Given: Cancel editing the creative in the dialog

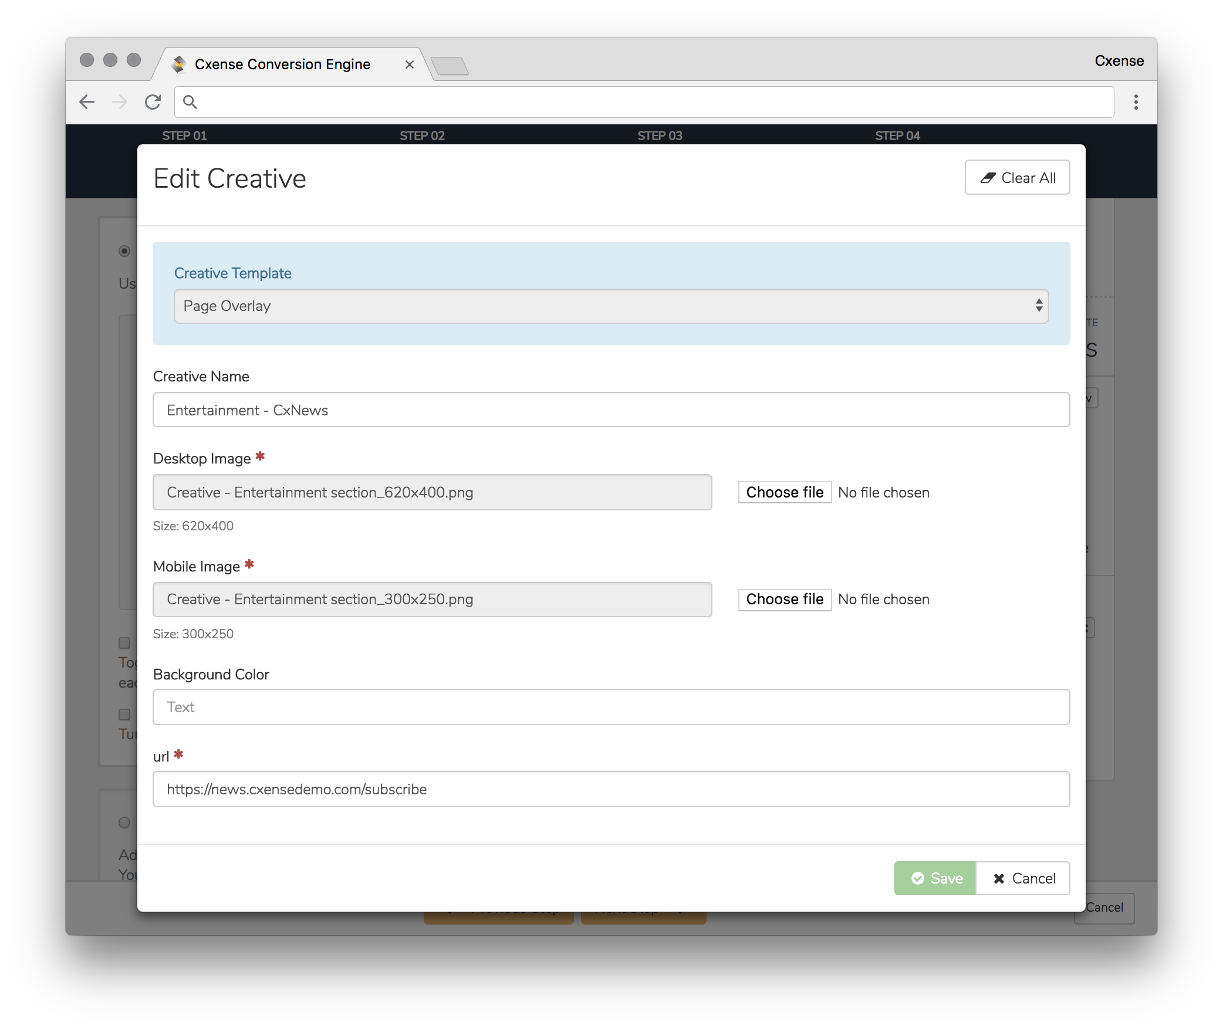Looking at the screenshot, I should tap(1023, 878).
